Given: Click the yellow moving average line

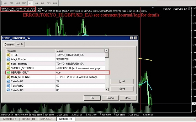Looking at the screenshot, I should (145, 59).
